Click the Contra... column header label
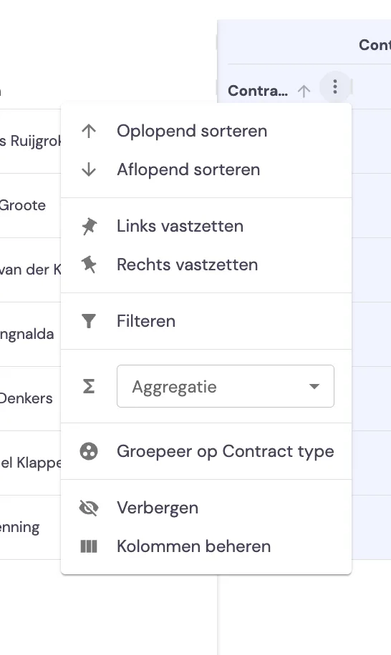391x655 pixels. 258,91
